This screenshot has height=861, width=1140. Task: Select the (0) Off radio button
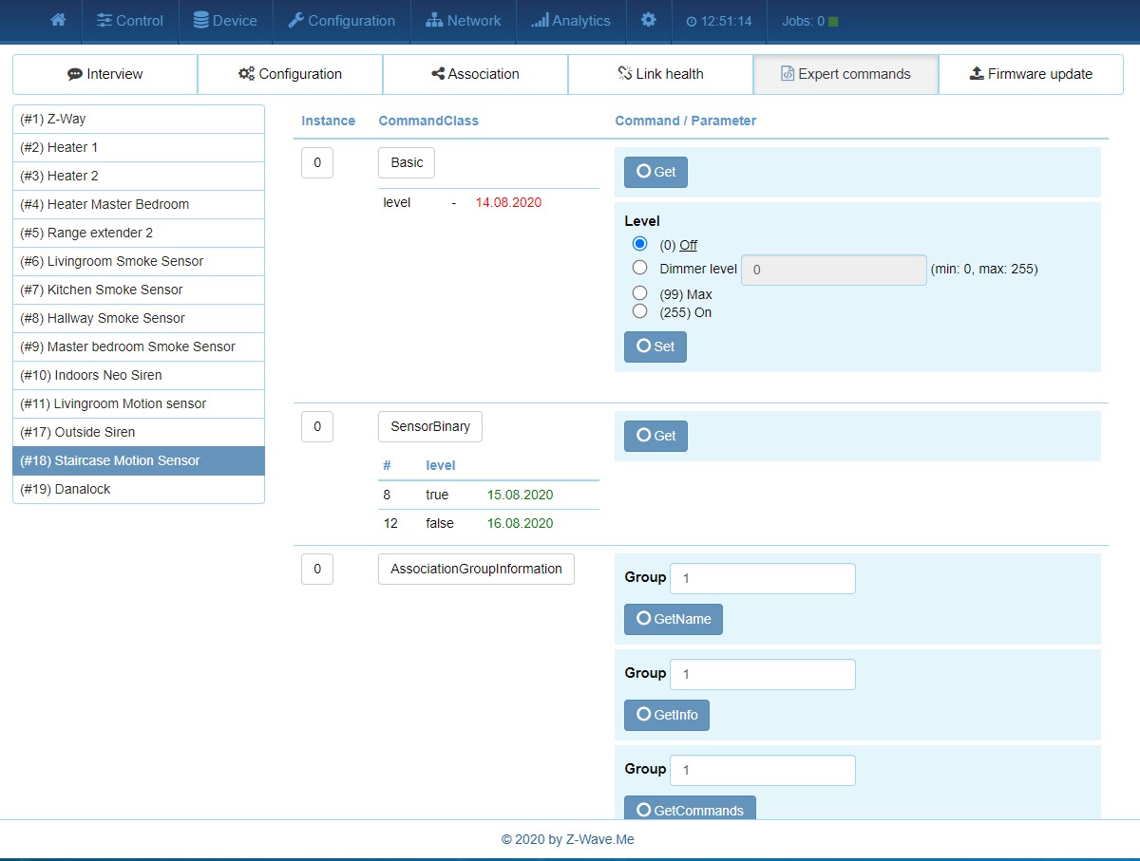tap(640, 244)
